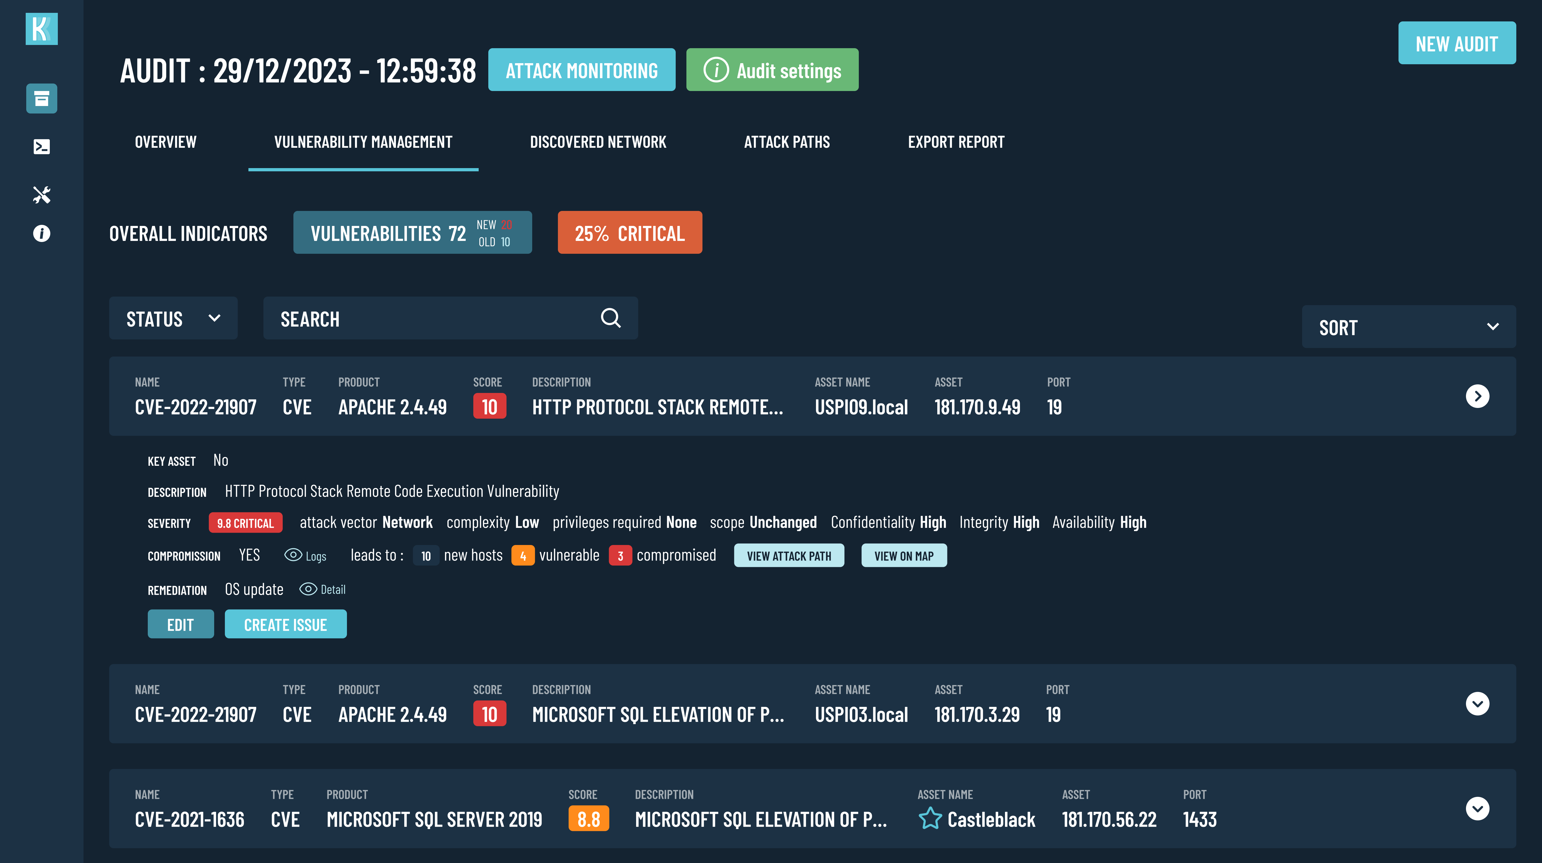The image size is (1542, 863).
Task: Click the search magnifier icon
Action: [x=611, y=318]
